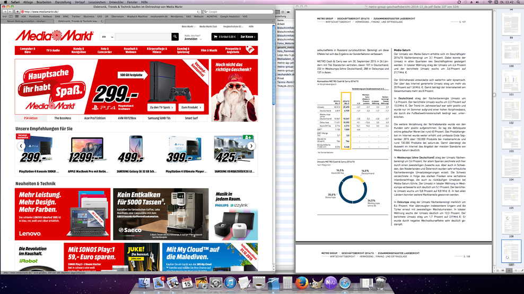
Task: Select page 102 thumbnail in PDF sidebar
Action: coord(511,109)
